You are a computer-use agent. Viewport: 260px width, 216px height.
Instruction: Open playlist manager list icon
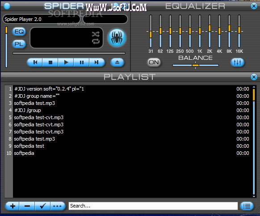click(247, 206)
